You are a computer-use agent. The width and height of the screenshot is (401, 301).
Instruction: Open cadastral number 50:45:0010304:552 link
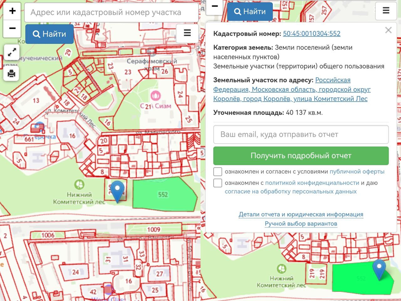point(311,34)
